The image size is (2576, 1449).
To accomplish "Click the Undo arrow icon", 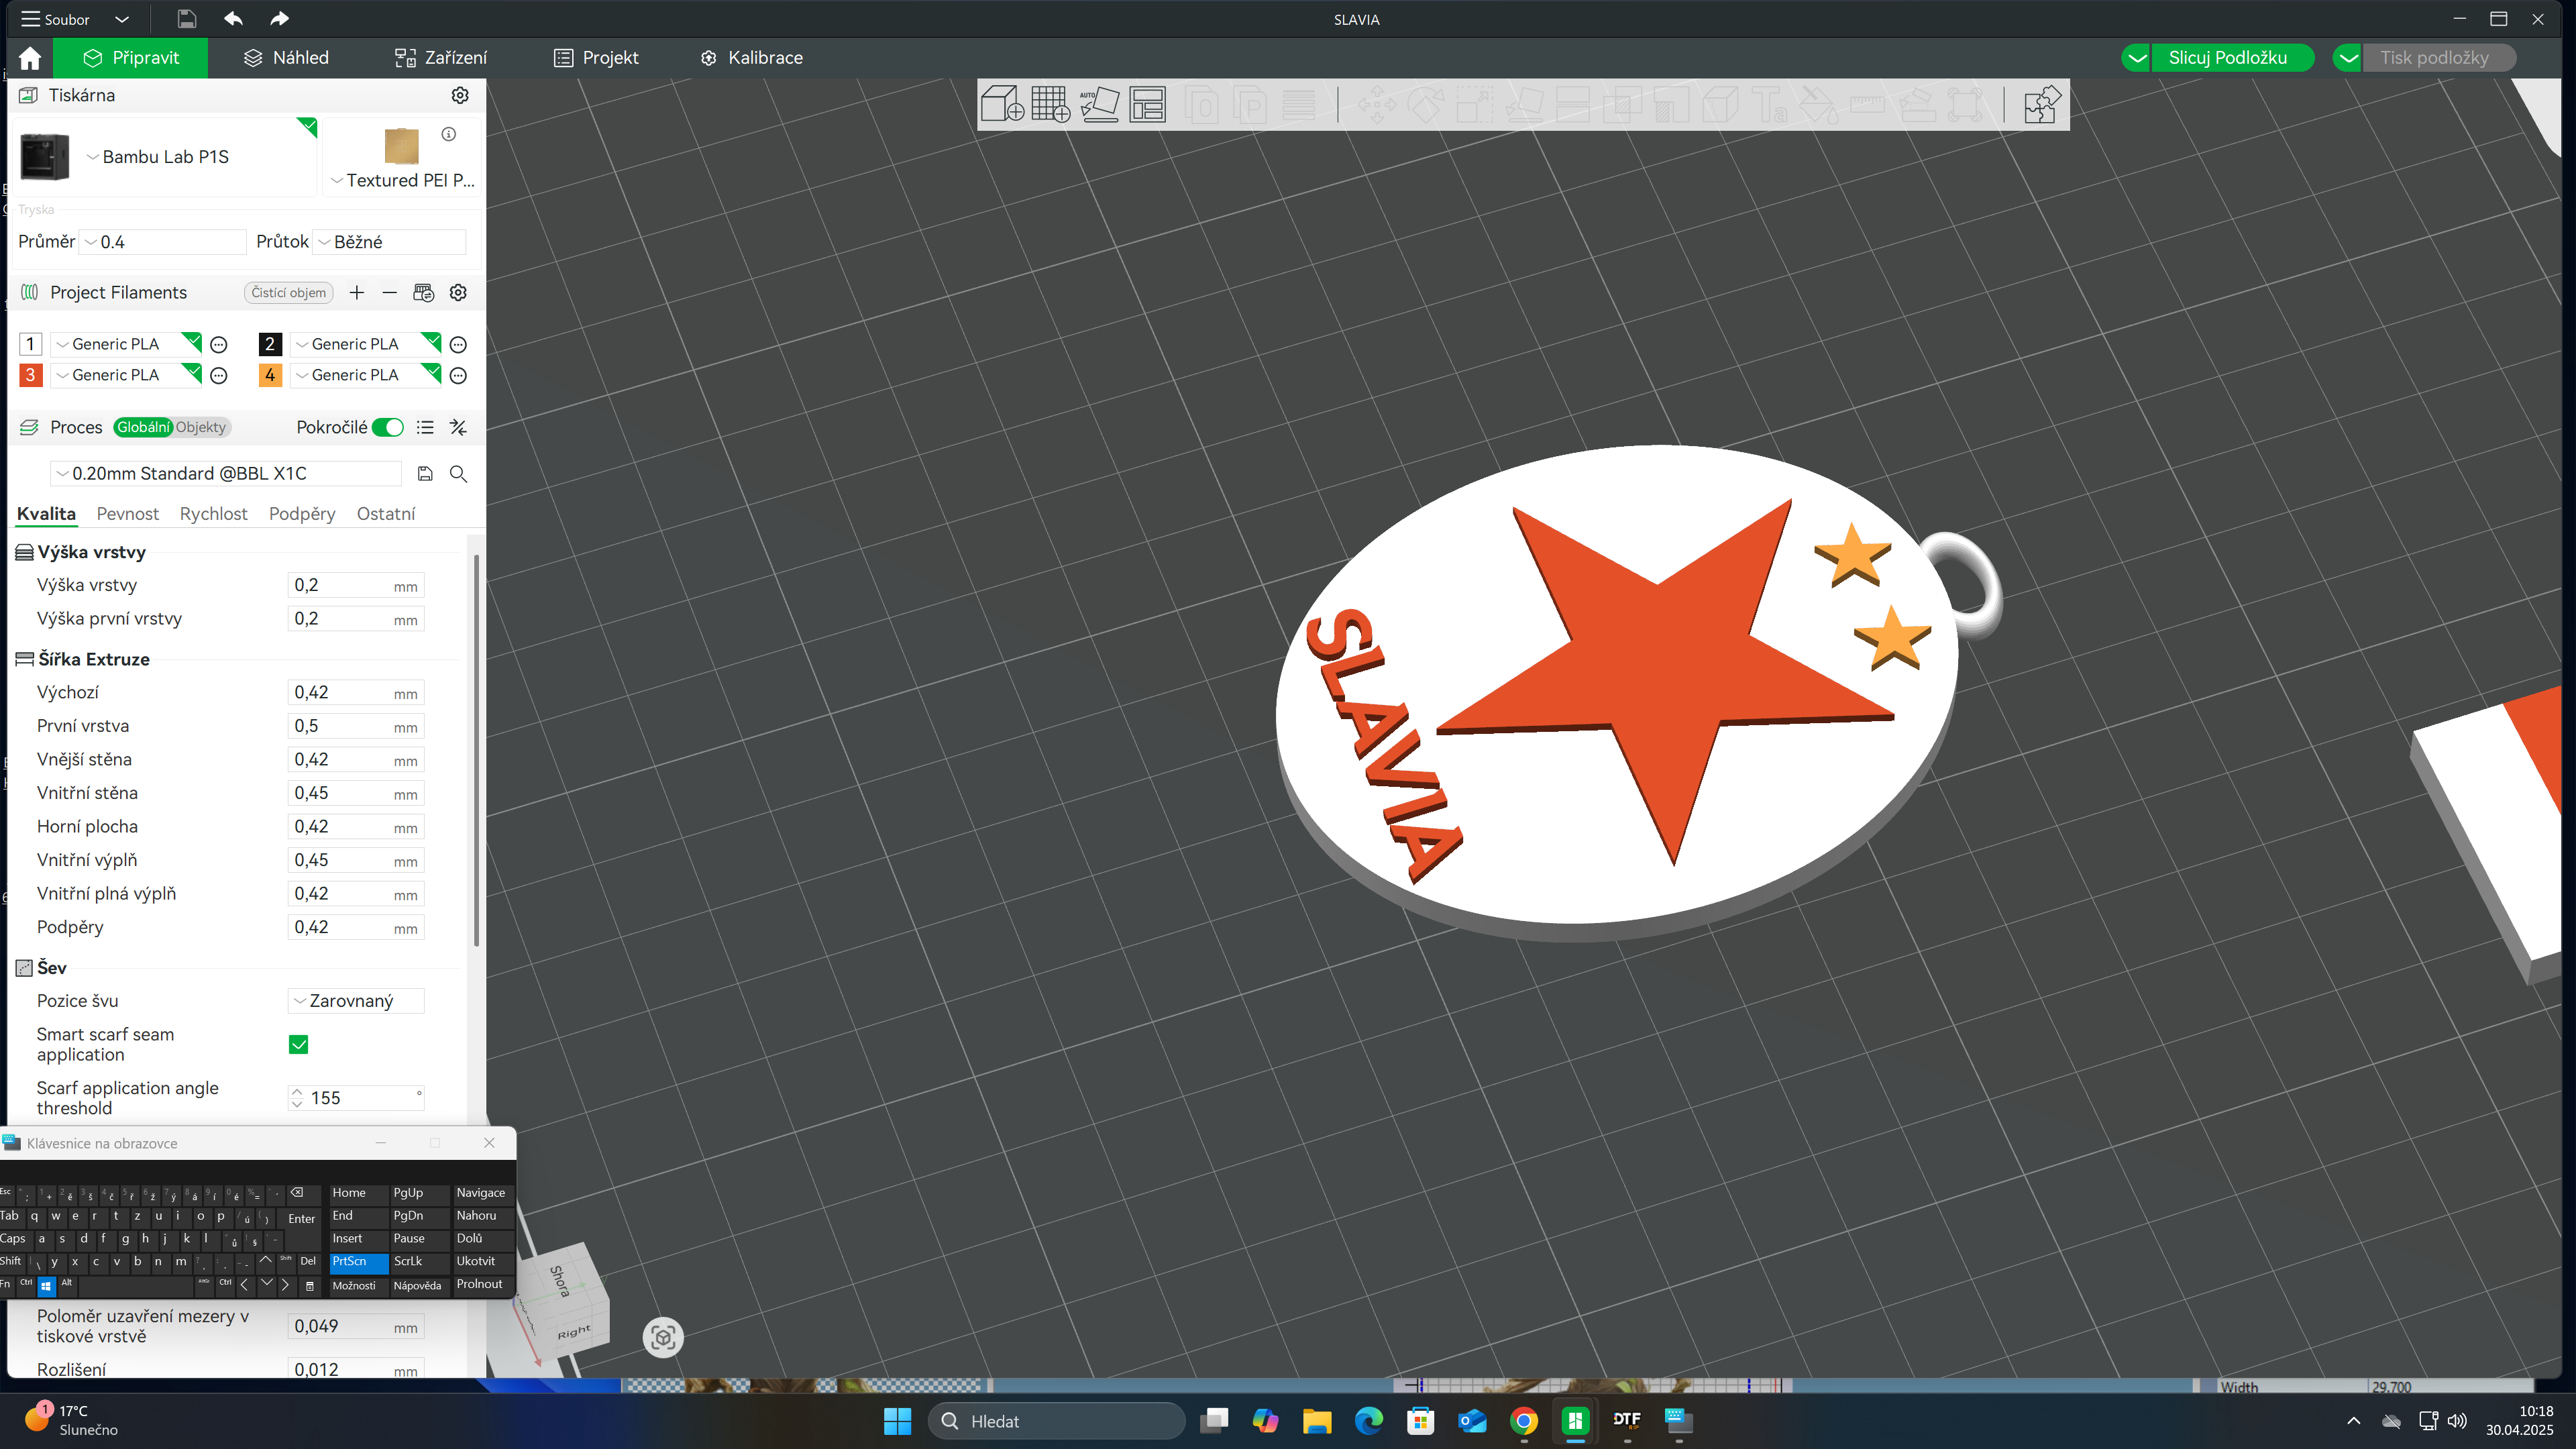I will 233,19.
